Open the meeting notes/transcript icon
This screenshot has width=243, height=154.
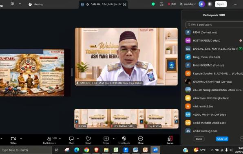(x=161, y=4)
